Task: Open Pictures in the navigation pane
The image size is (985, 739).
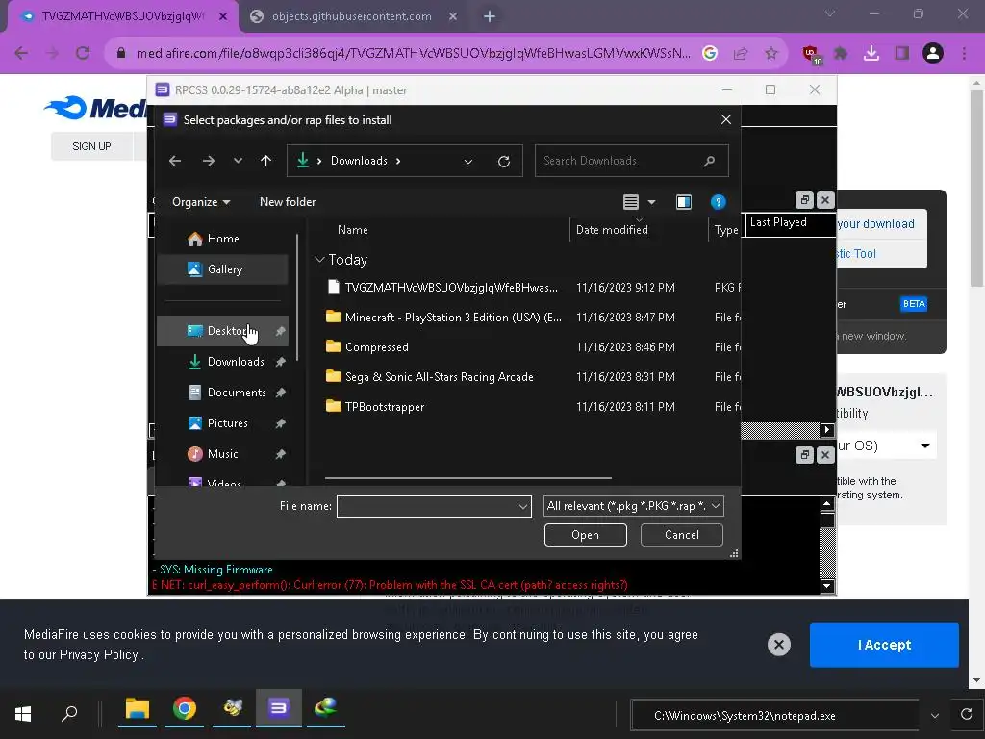Action: [222, 423]
